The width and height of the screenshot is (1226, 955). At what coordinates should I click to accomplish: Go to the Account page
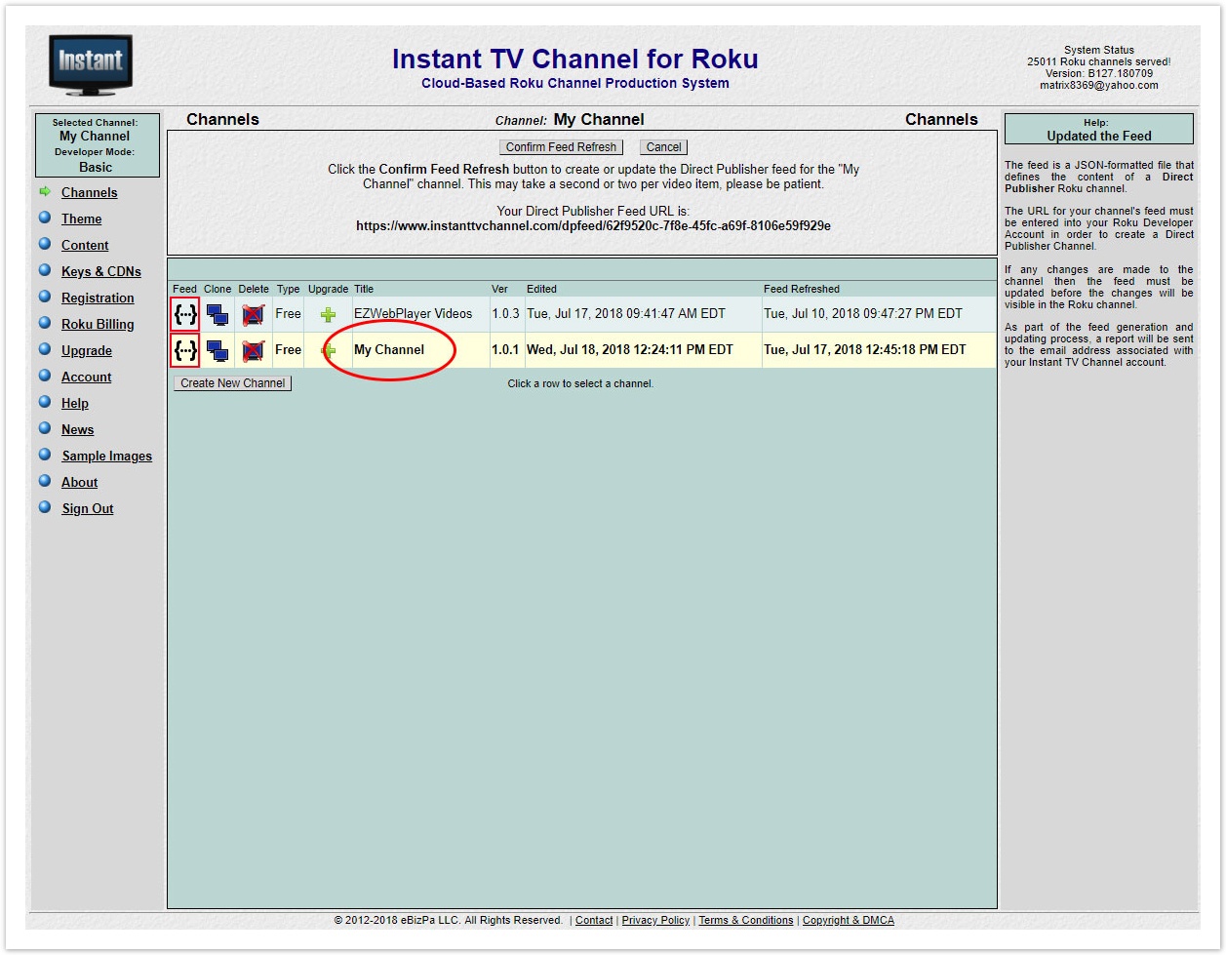tap(87, 378)
